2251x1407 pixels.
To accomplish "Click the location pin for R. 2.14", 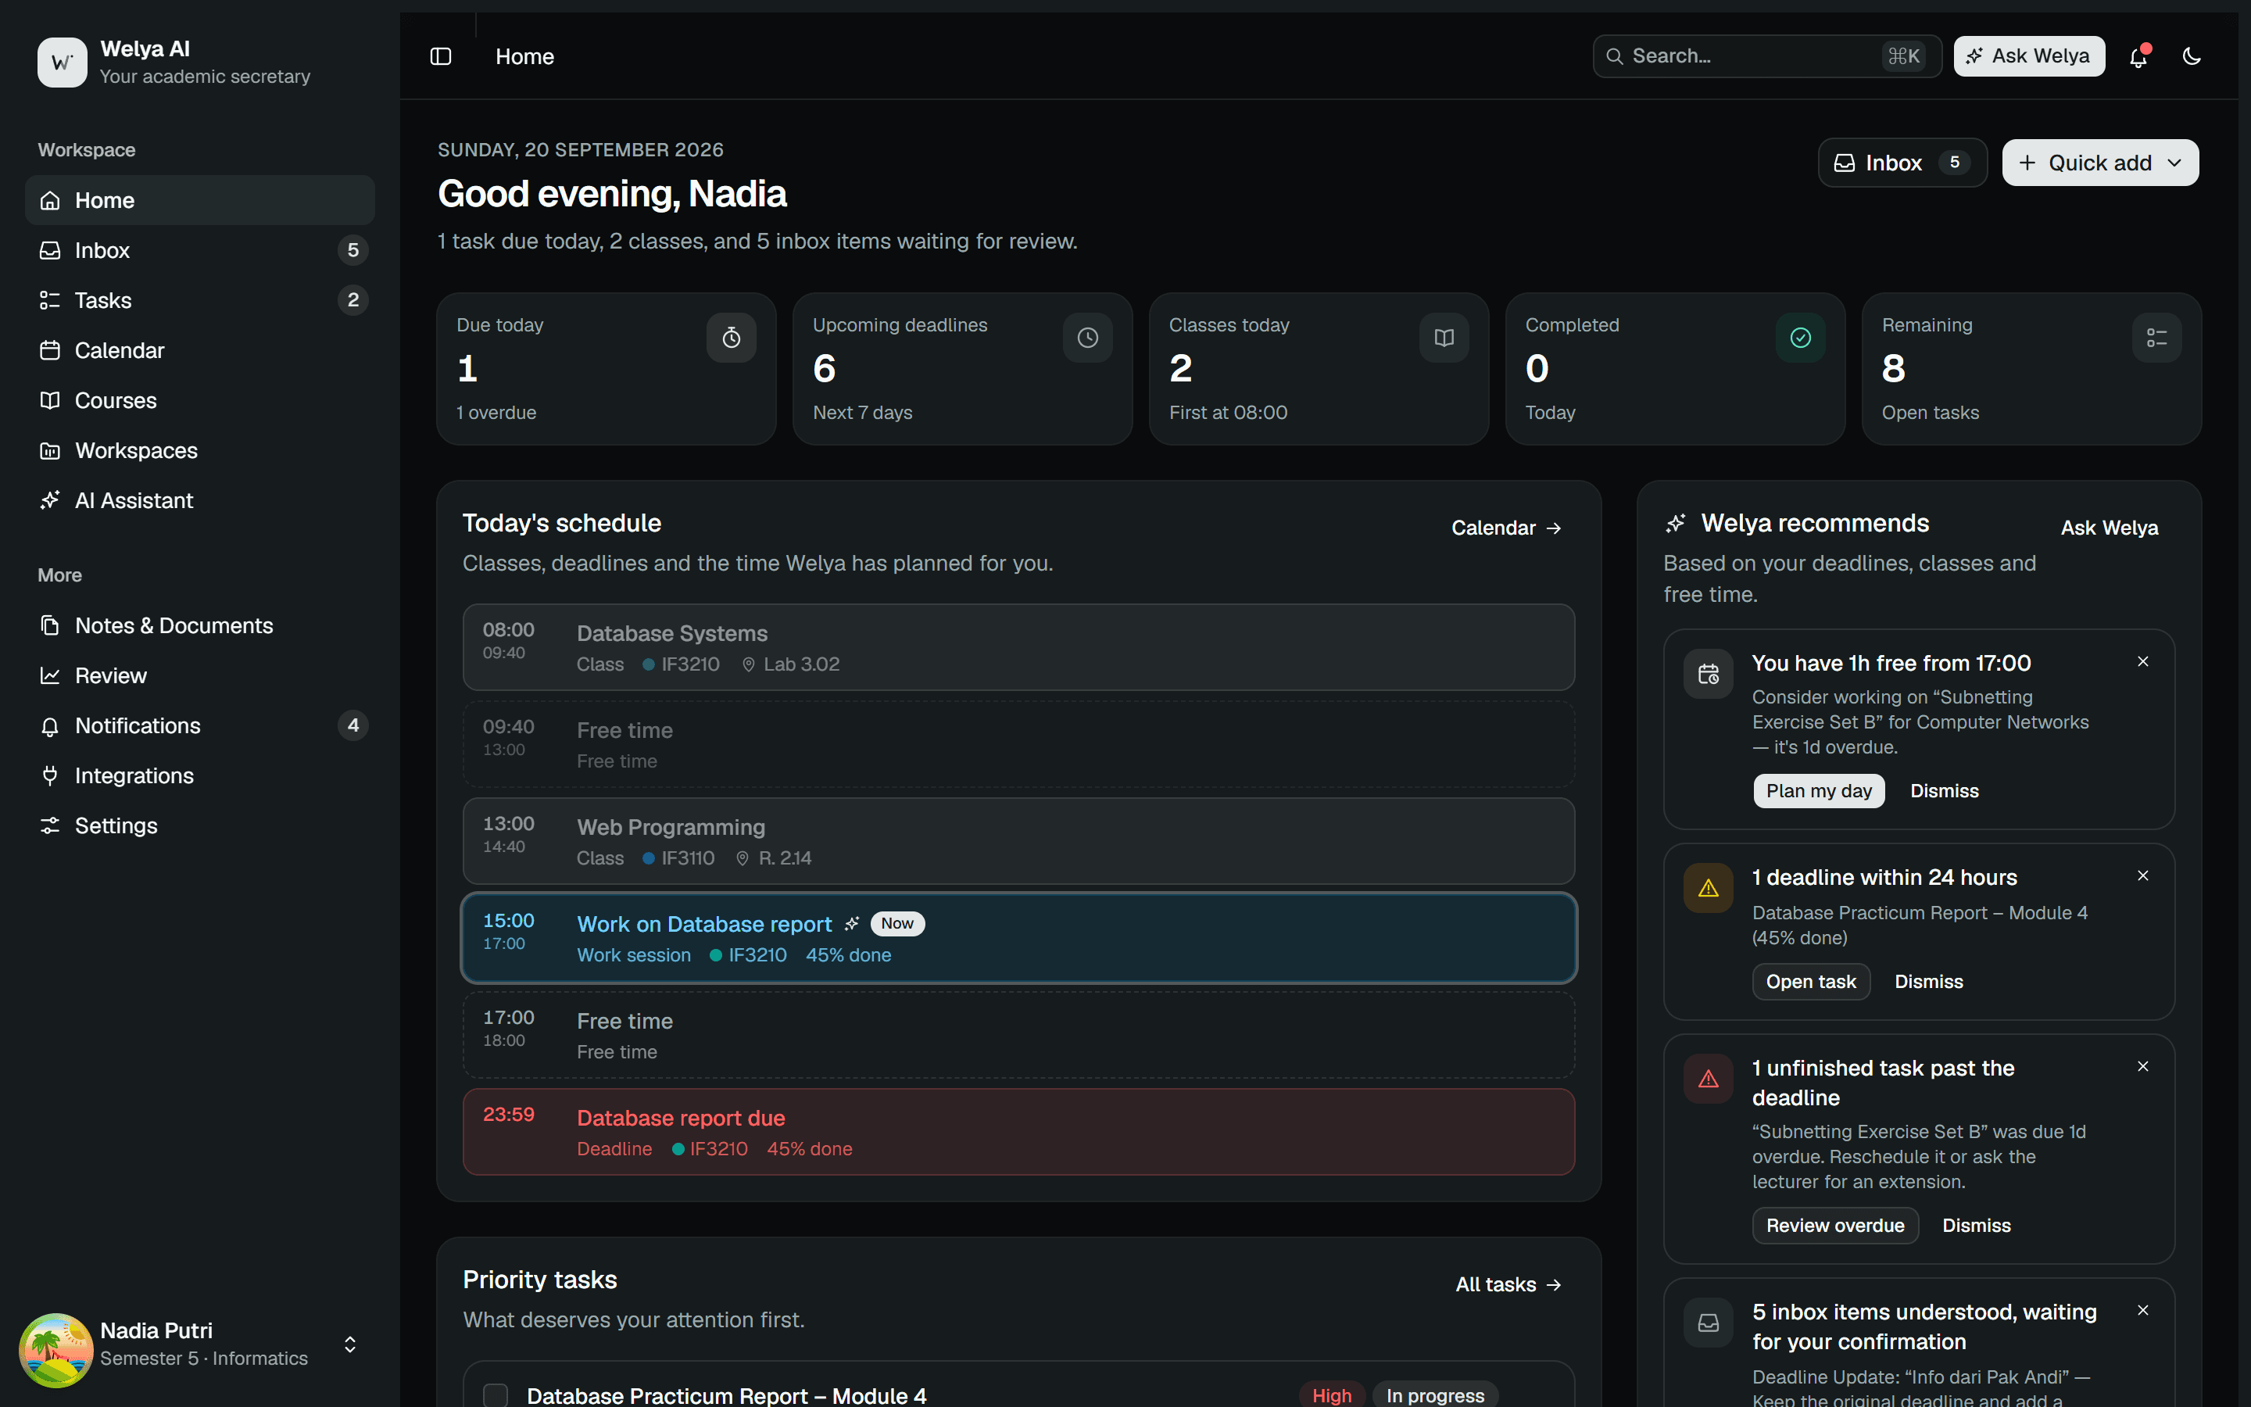I will [x=743, y=858].
